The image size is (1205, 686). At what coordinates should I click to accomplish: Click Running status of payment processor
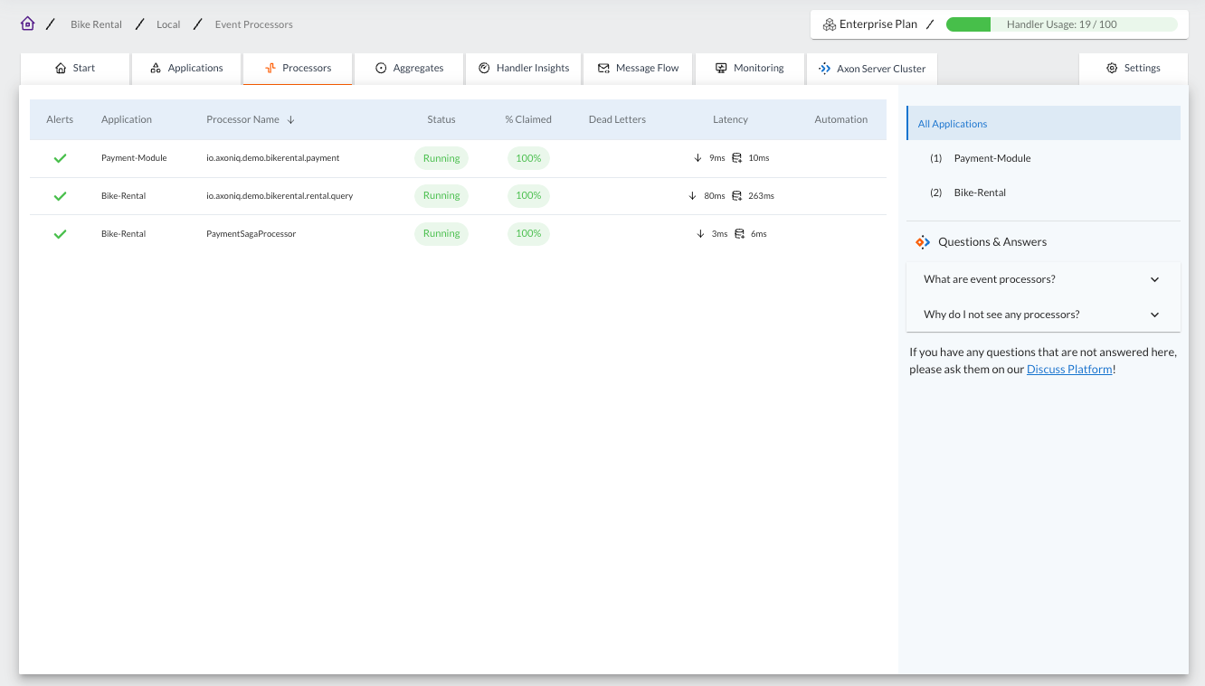point(441,158)
